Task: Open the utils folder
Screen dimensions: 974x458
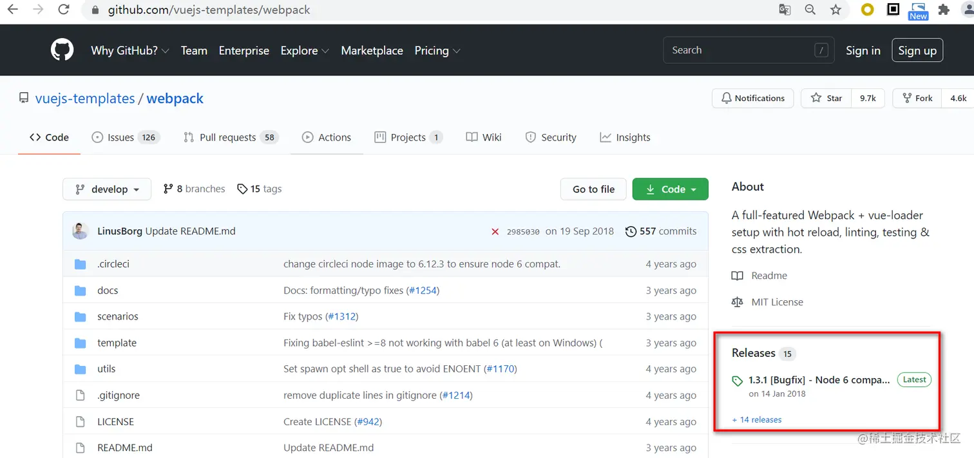Action: 106,369
